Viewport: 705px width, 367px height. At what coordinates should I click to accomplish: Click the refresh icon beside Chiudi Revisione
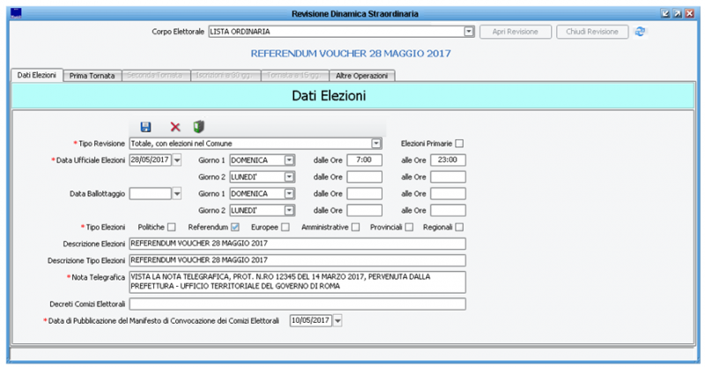(x=641, y=32)
